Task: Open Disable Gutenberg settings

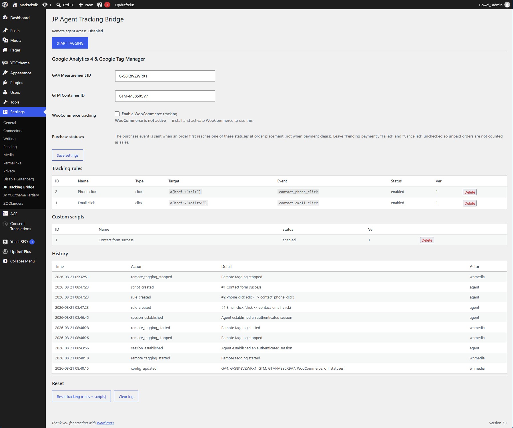Action: coord(19,179)
